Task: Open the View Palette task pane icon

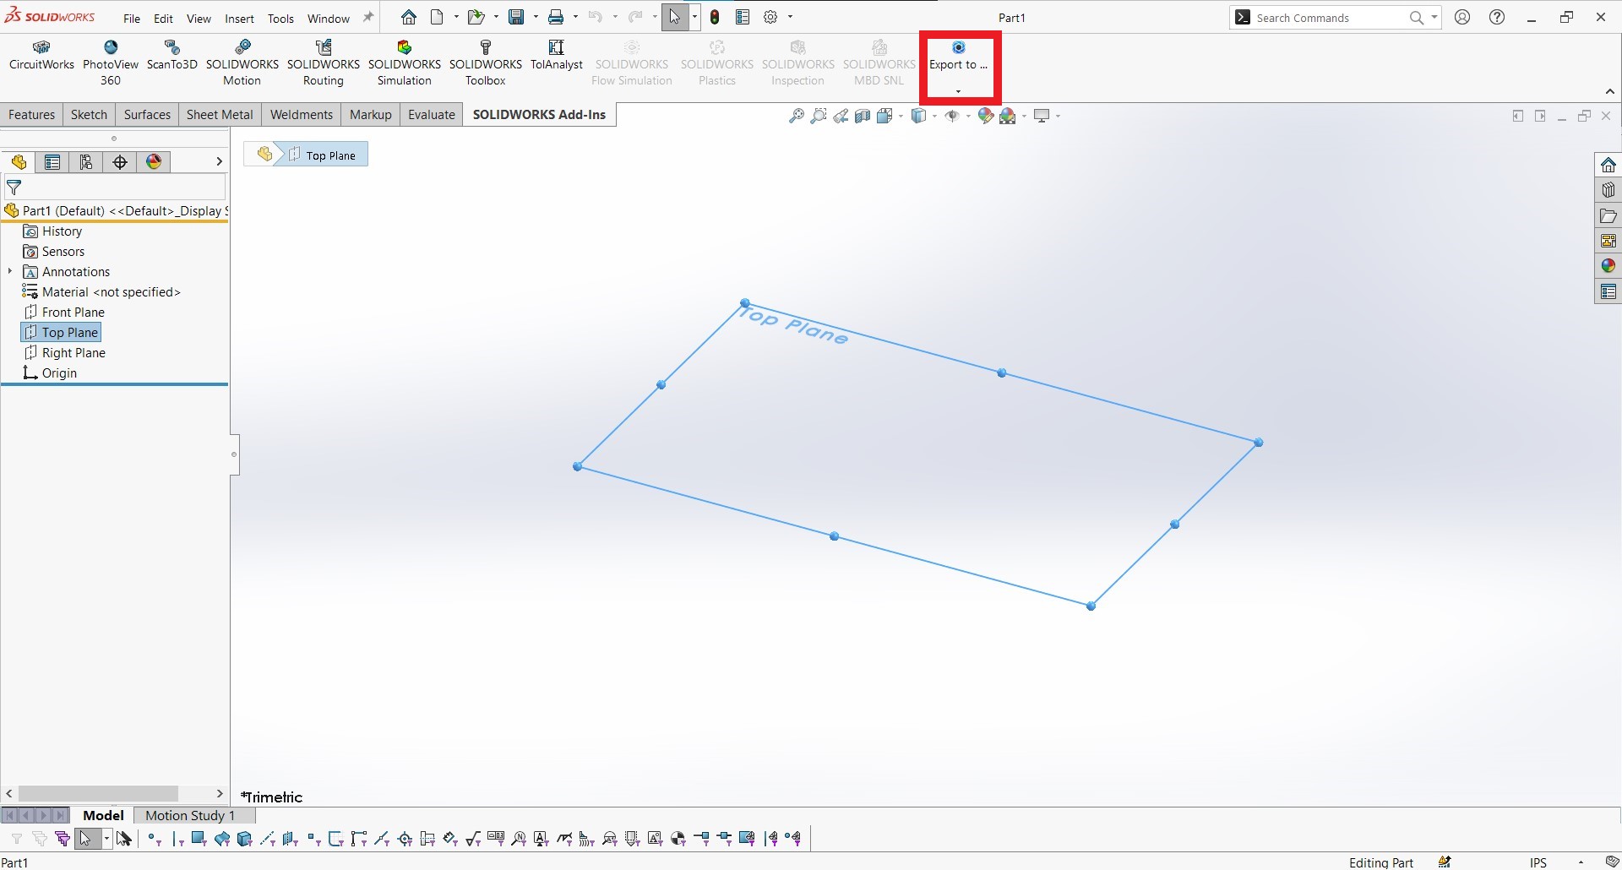Action: click(1608, 241)
